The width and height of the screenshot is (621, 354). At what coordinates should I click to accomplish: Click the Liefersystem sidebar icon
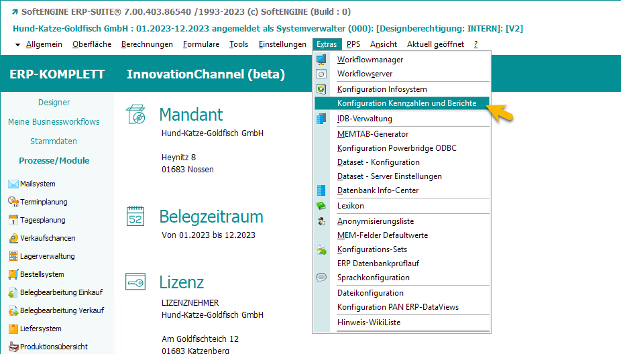pyautogui.click(x=13, y=329)
